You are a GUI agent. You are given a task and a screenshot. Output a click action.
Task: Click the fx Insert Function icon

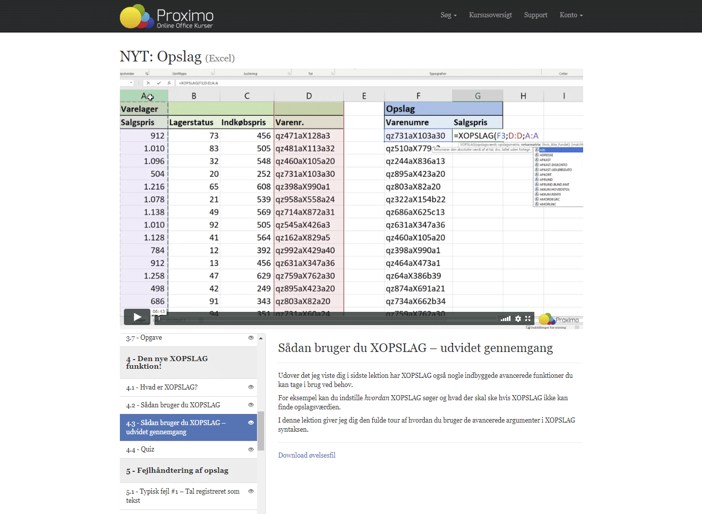[x=170, y=82]
